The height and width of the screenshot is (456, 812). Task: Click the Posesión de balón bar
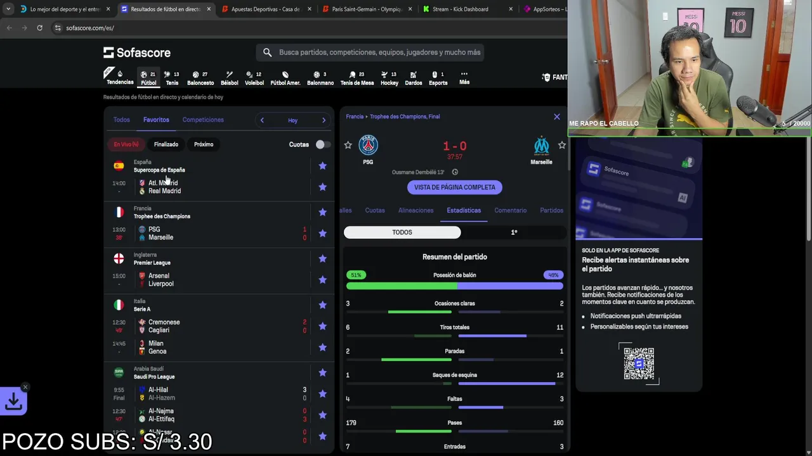tap(455, 286)
